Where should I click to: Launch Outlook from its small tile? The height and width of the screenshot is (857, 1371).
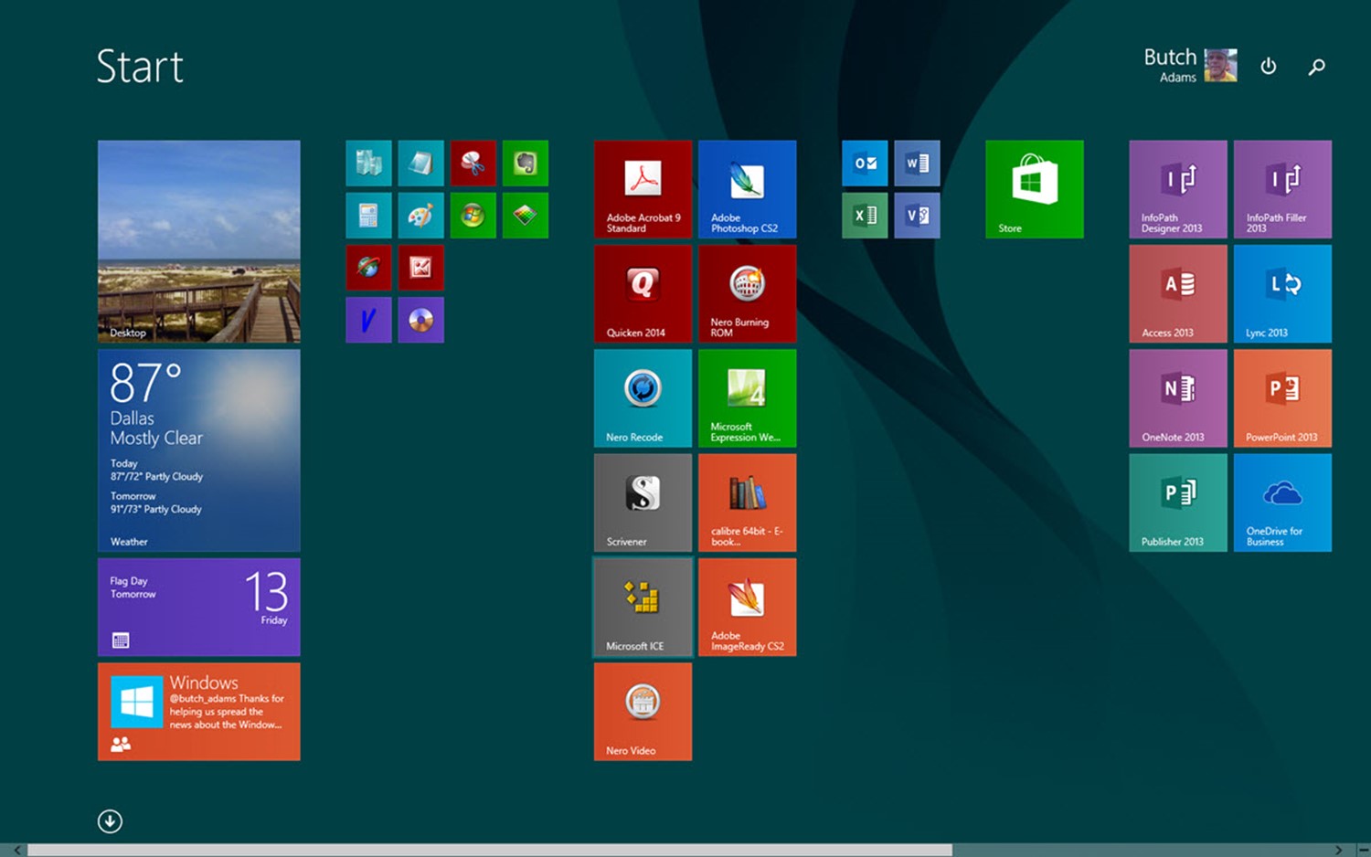[x=865, y=164]
